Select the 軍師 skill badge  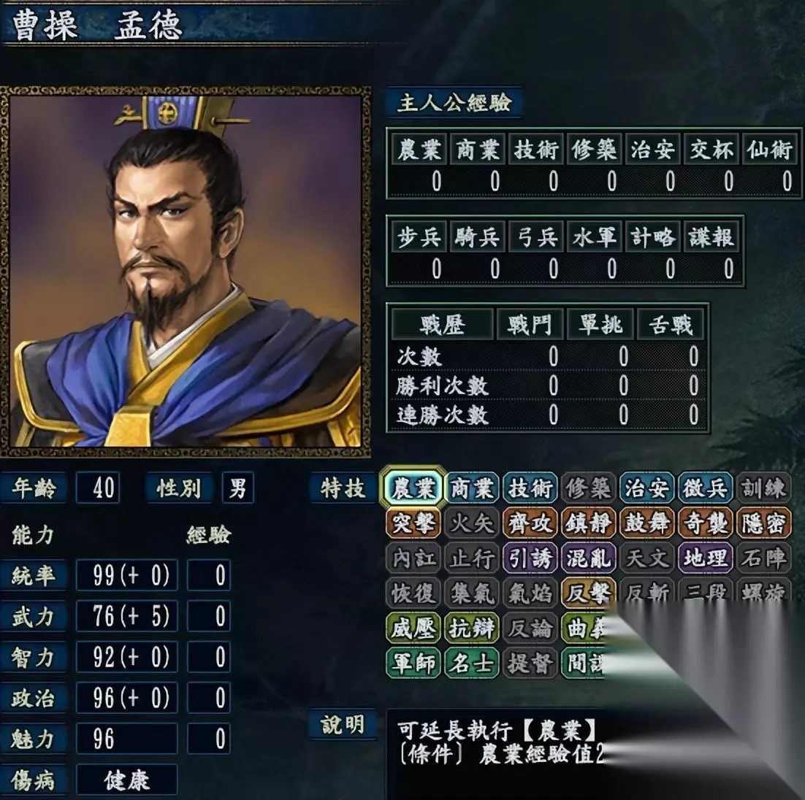pyautogui.click(x=413, y=663)
